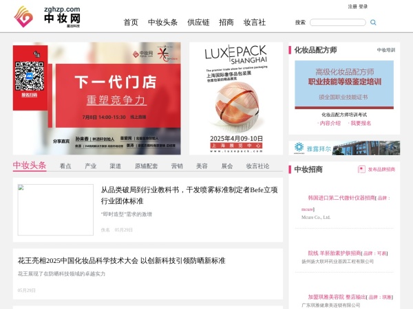Open the 雅露拜尔 banner ad
413x309 pixels.
pos(344,148)
